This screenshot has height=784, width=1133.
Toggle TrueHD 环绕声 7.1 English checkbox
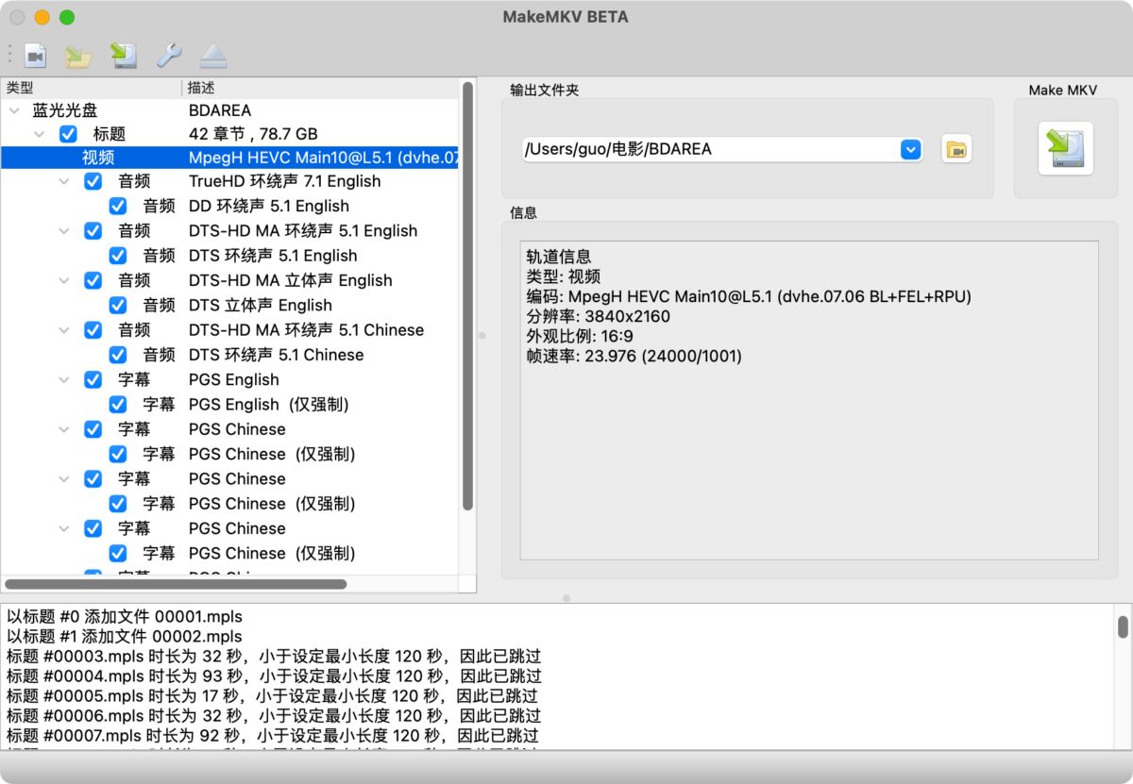click(93, 181)
